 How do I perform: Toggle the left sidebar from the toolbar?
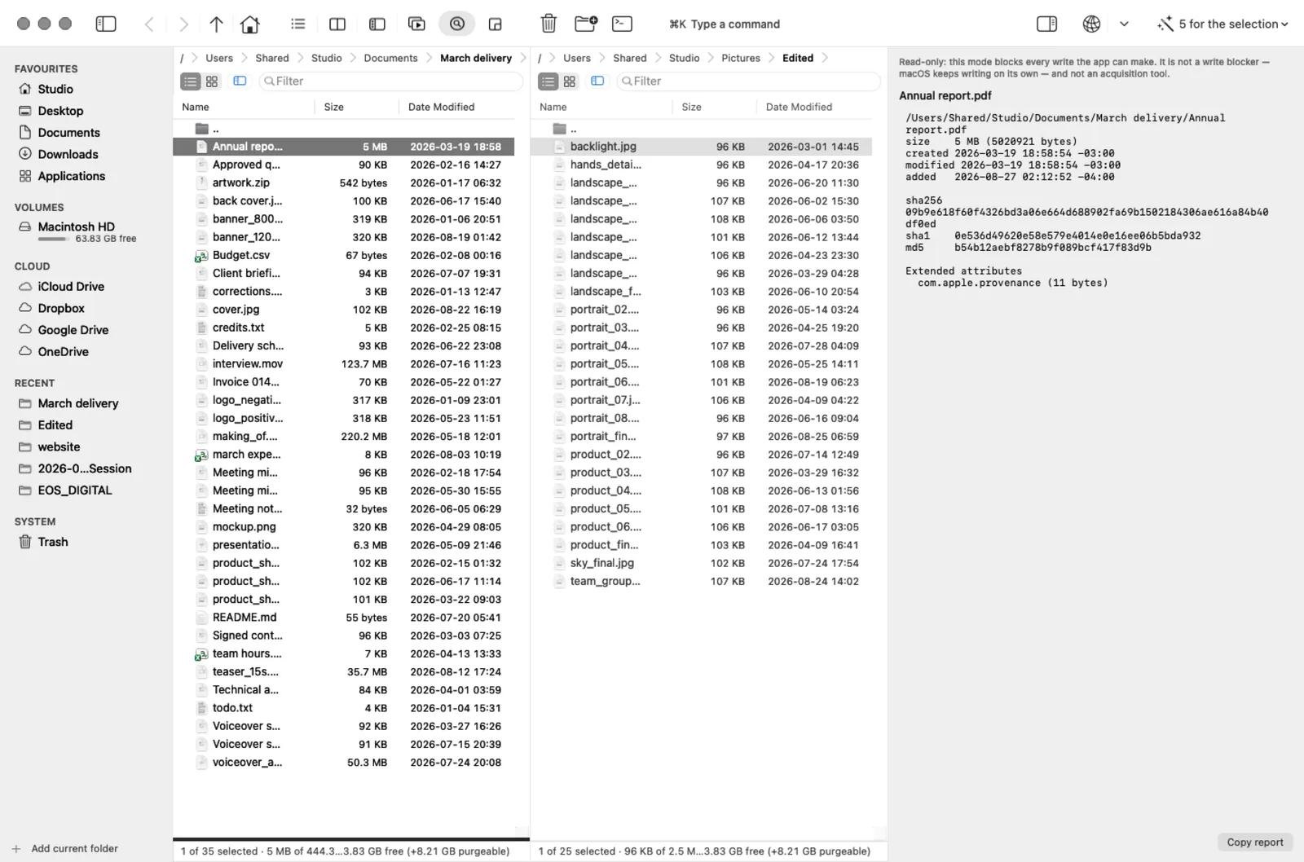tap(106, 24)
